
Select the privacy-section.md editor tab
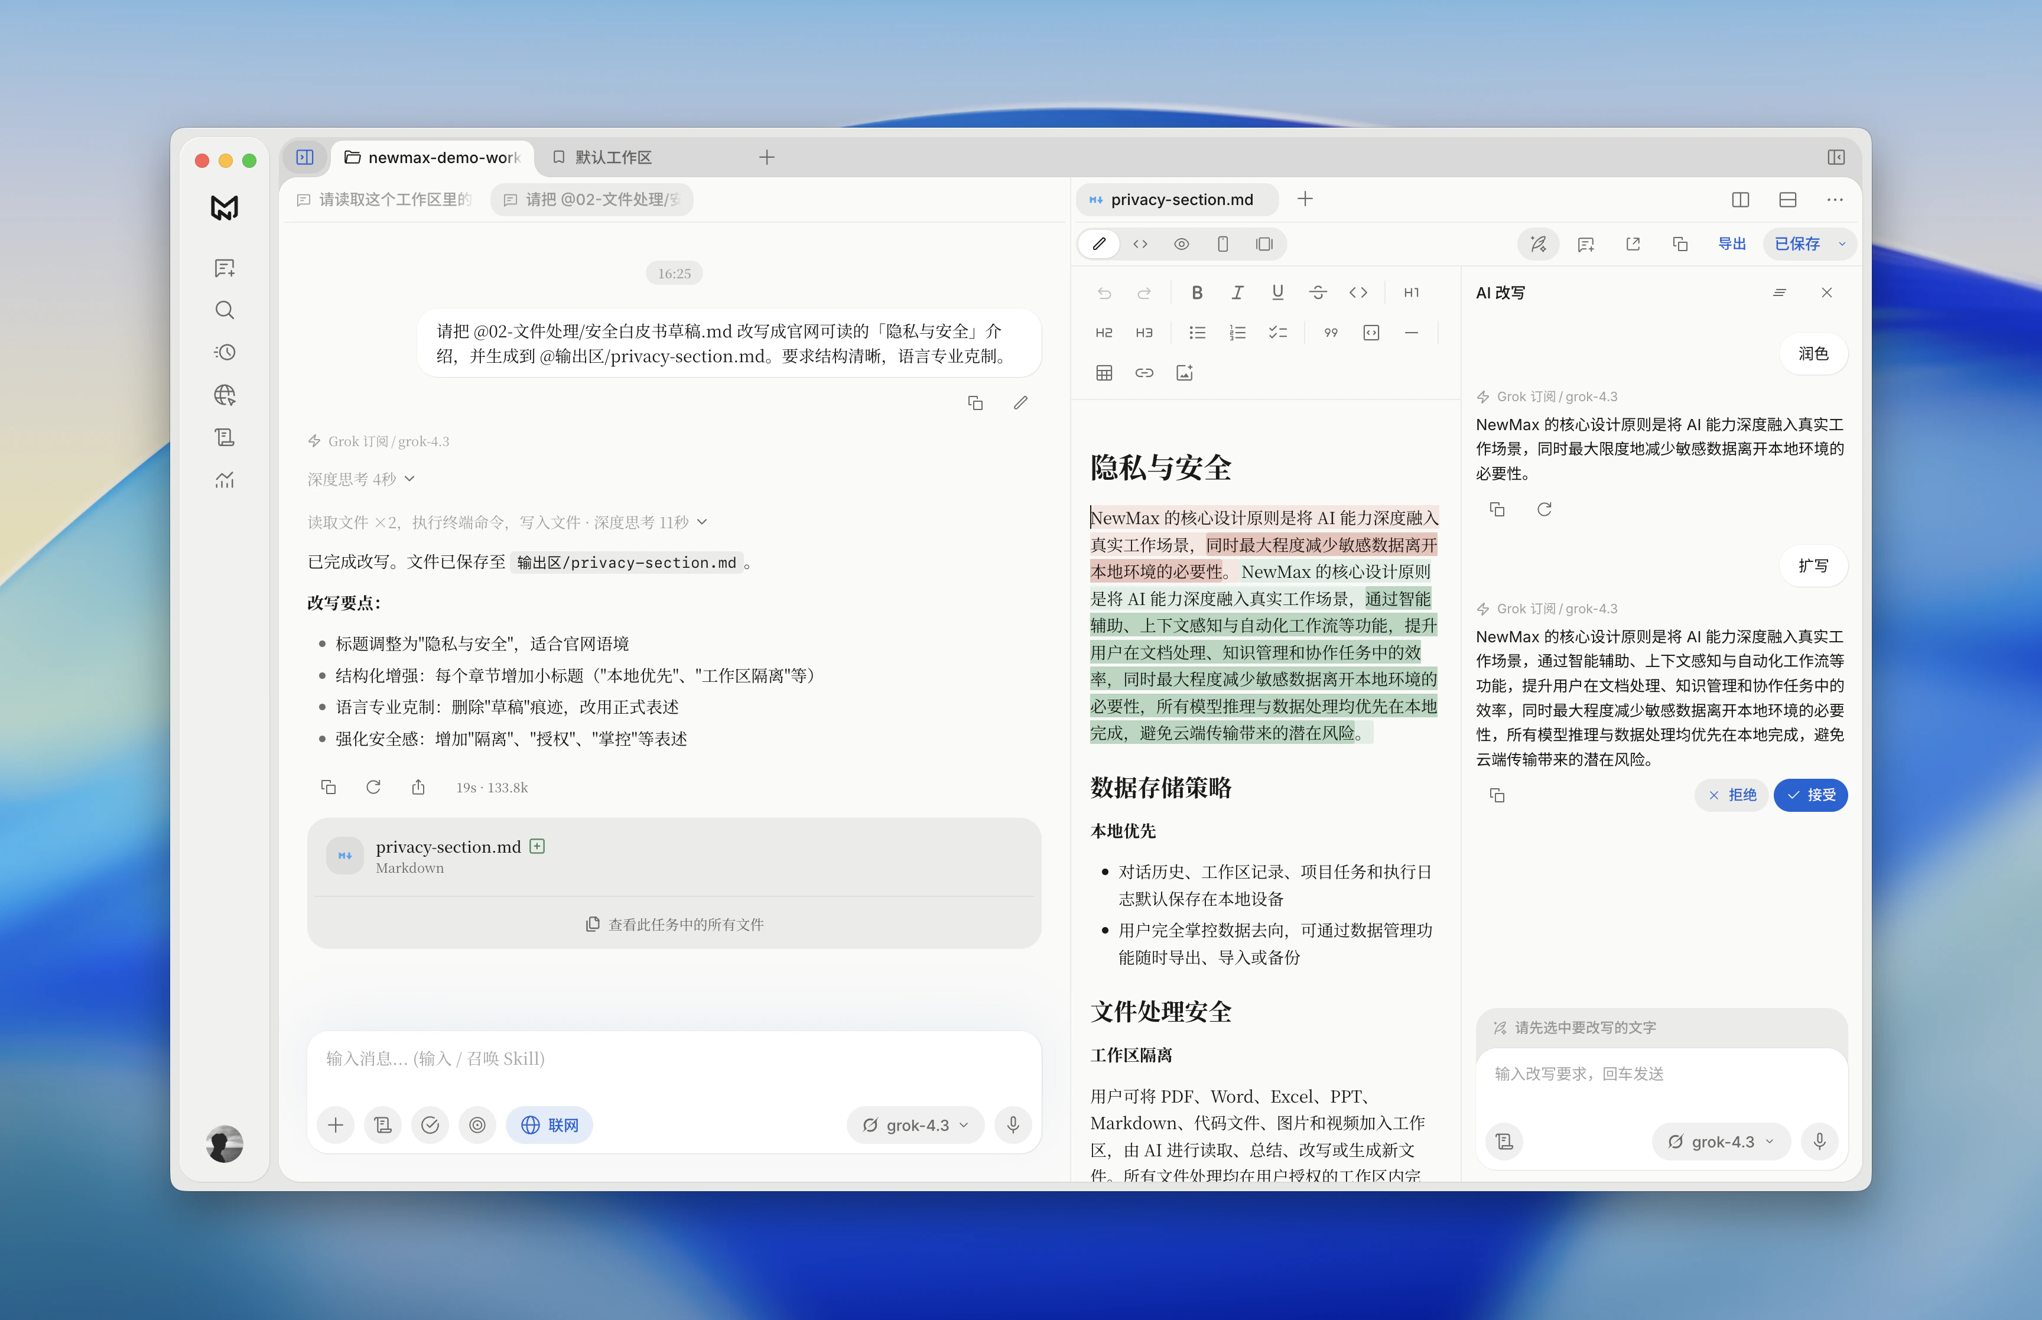1178,200
